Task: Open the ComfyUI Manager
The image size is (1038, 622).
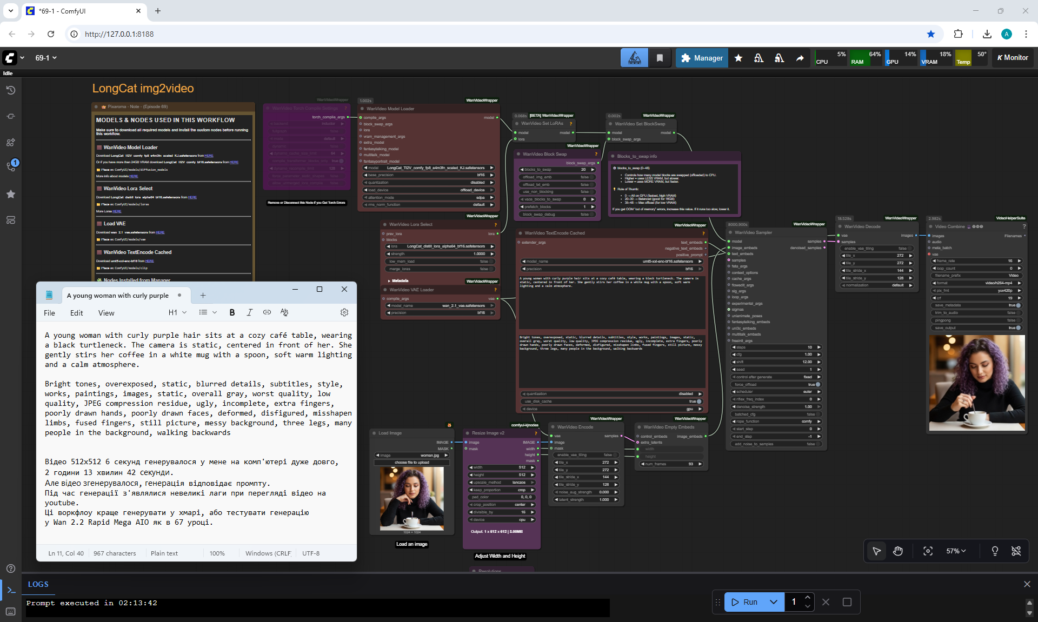Action: point(701,58)
